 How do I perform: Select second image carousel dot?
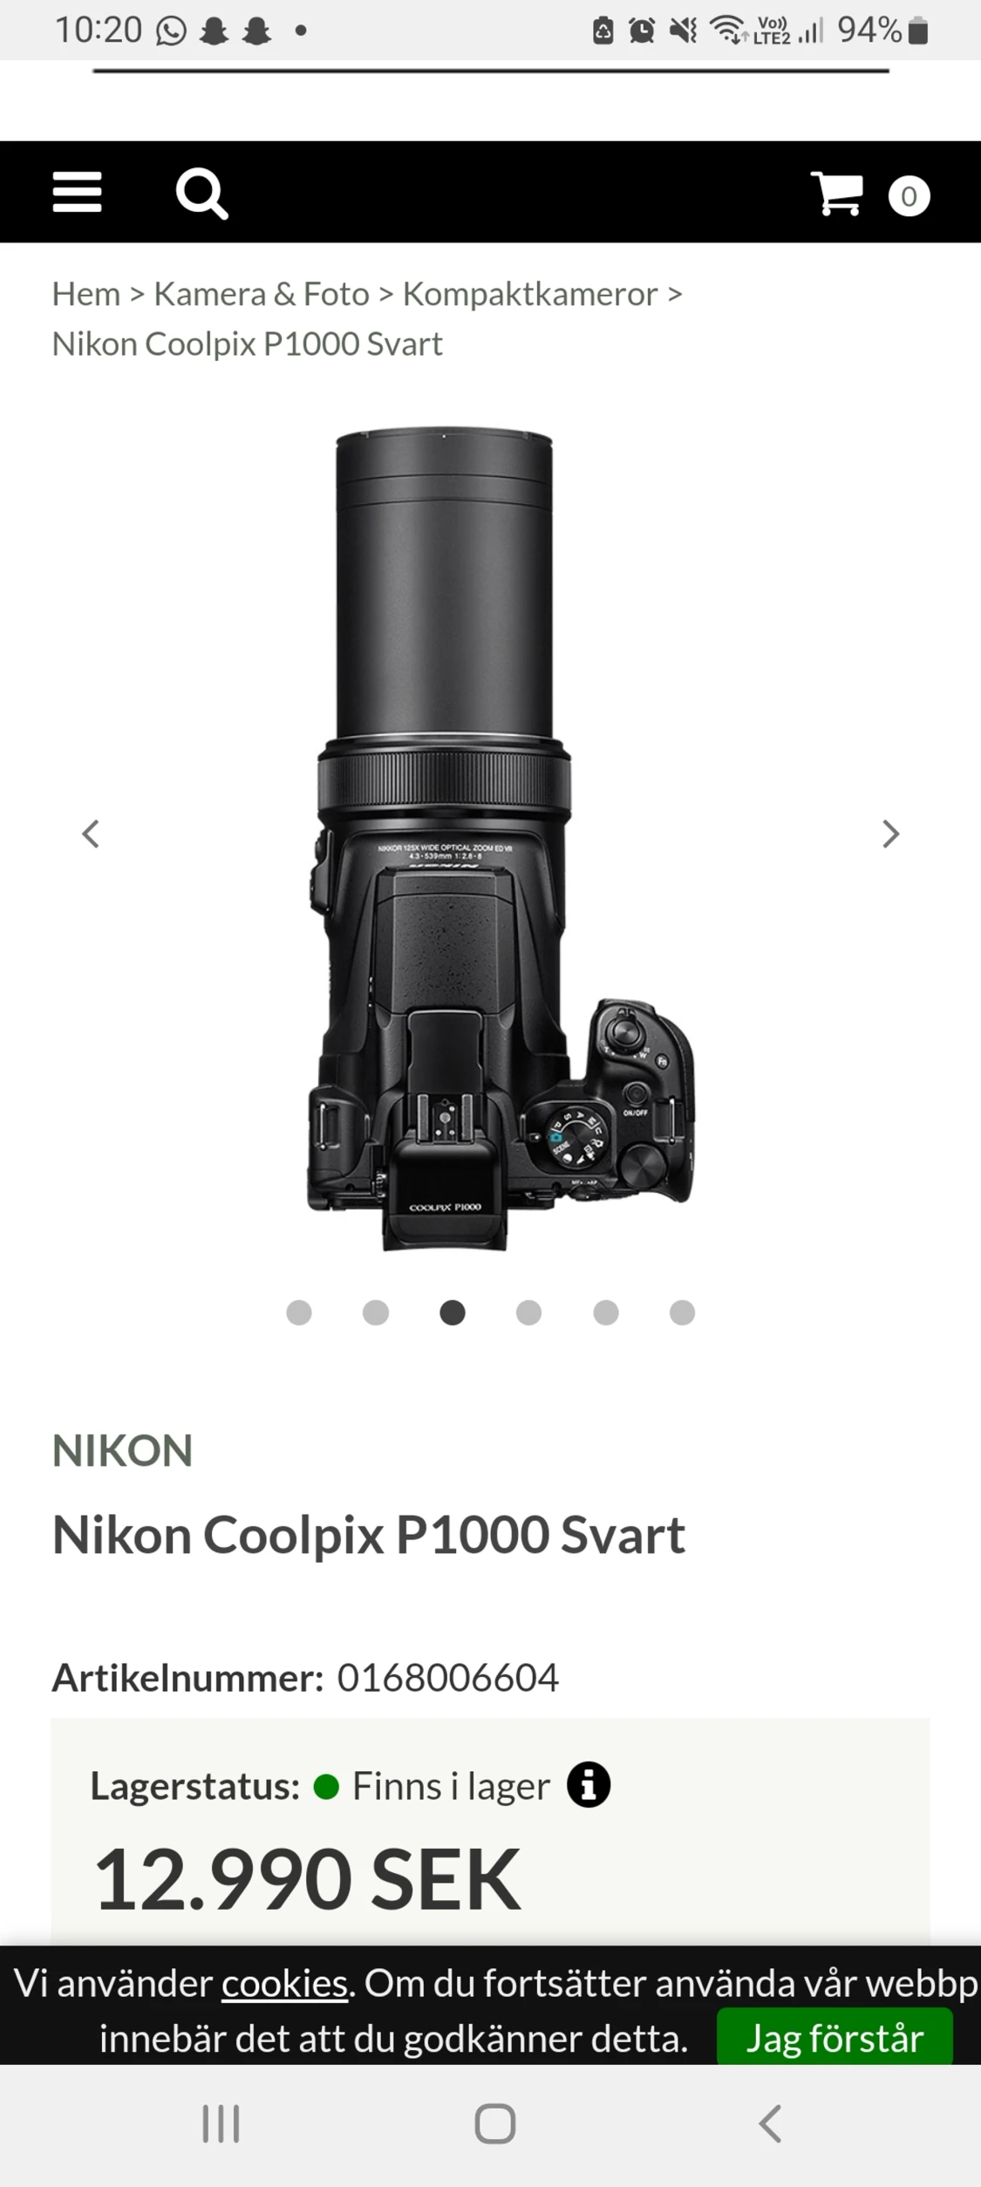coord(376,1312)
